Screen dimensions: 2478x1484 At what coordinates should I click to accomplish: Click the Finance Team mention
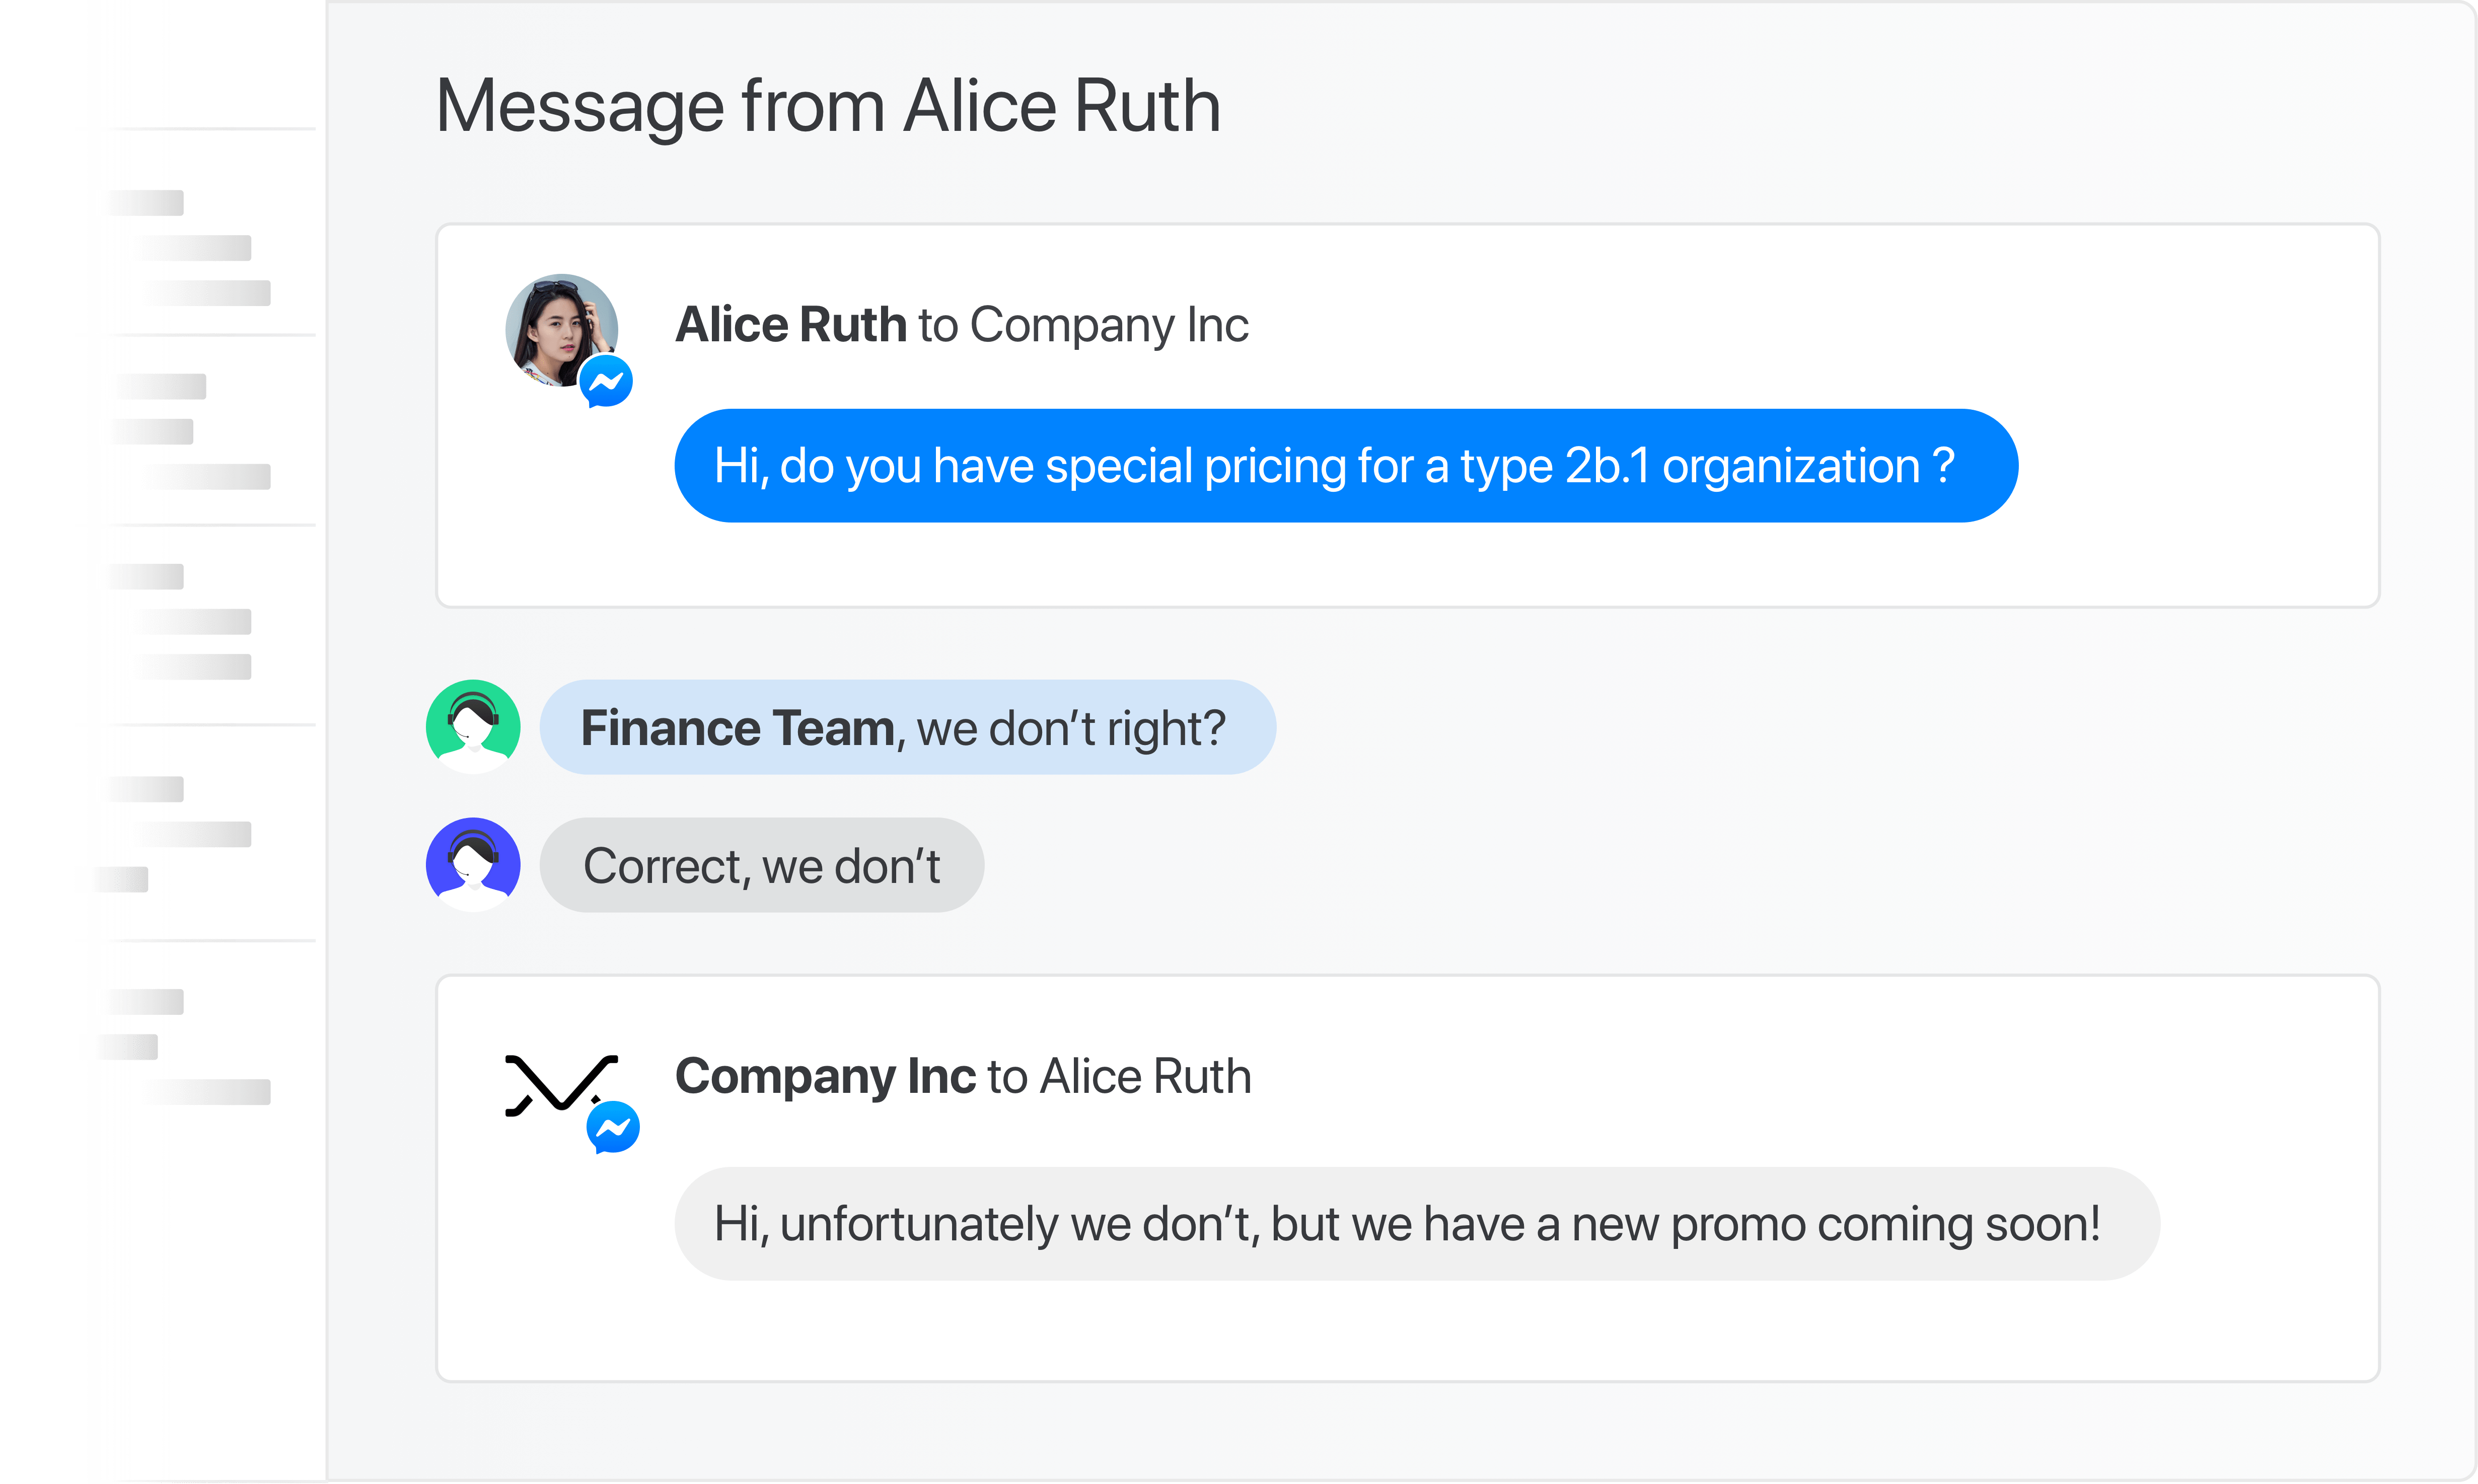coord(737,728)
